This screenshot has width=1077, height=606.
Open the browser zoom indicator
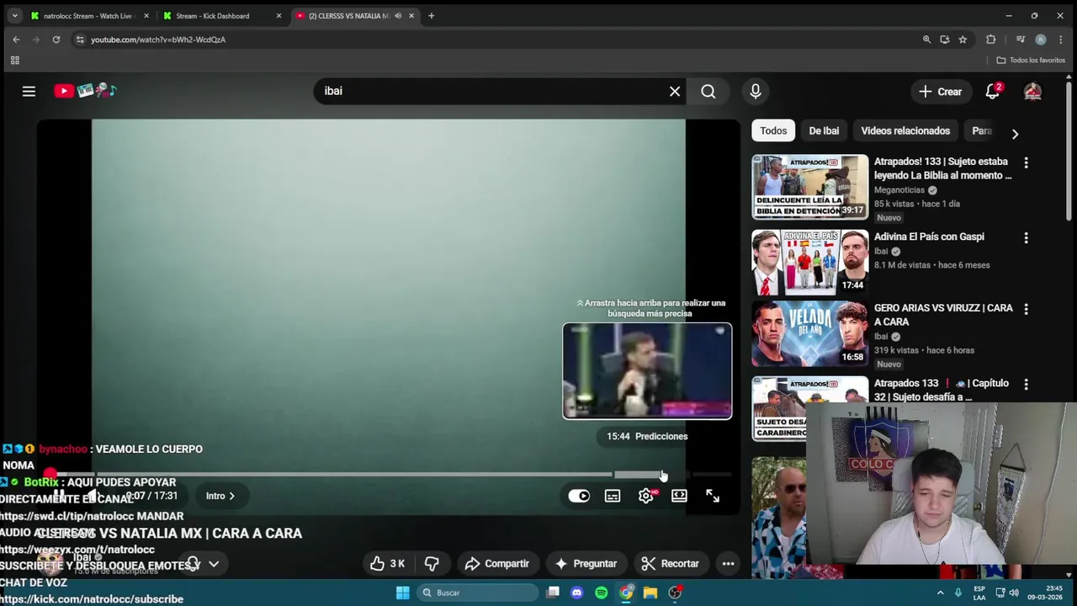click(926, 40)
